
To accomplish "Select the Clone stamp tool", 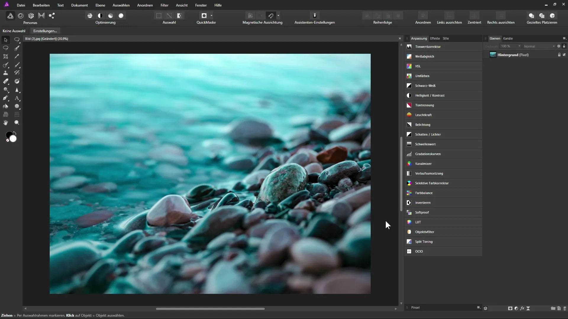I will click(x=6, y=73).
